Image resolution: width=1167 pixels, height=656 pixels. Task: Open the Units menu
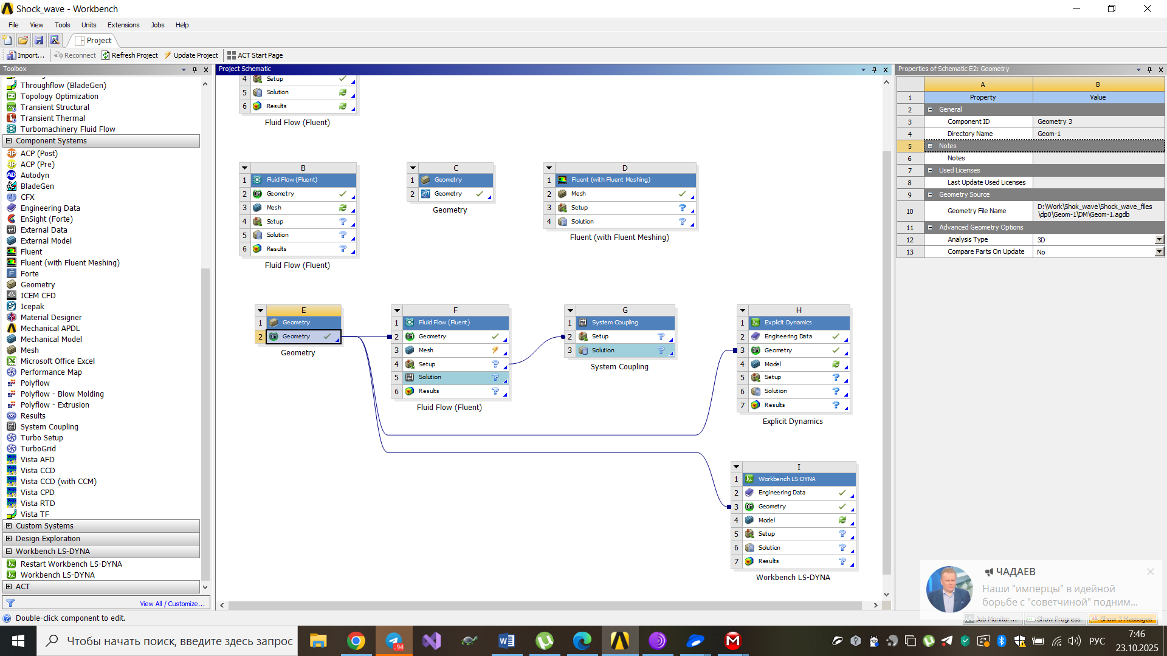pos(89,25)
